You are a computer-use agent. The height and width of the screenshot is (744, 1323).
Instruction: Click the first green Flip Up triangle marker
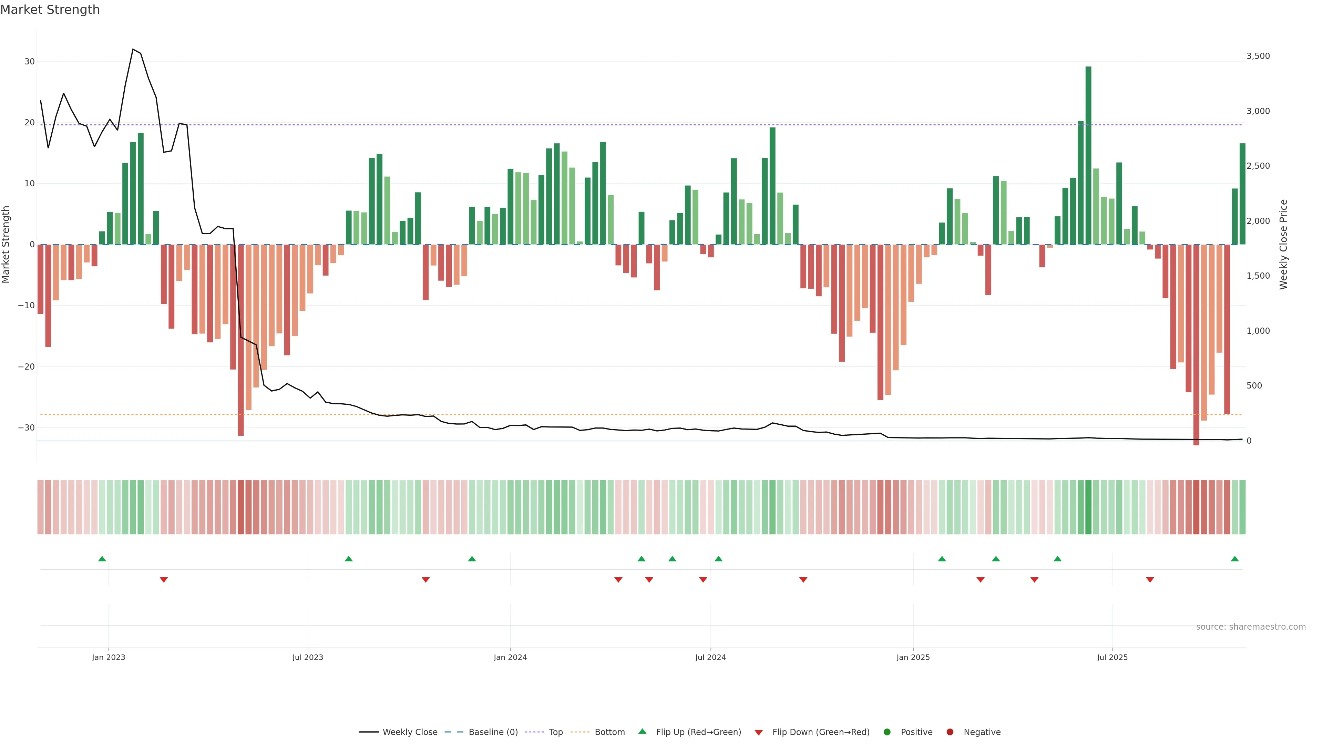[x=102, y=559]
